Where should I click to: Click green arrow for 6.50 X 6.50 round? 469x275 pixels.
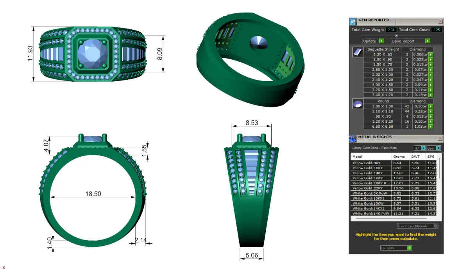431,127
